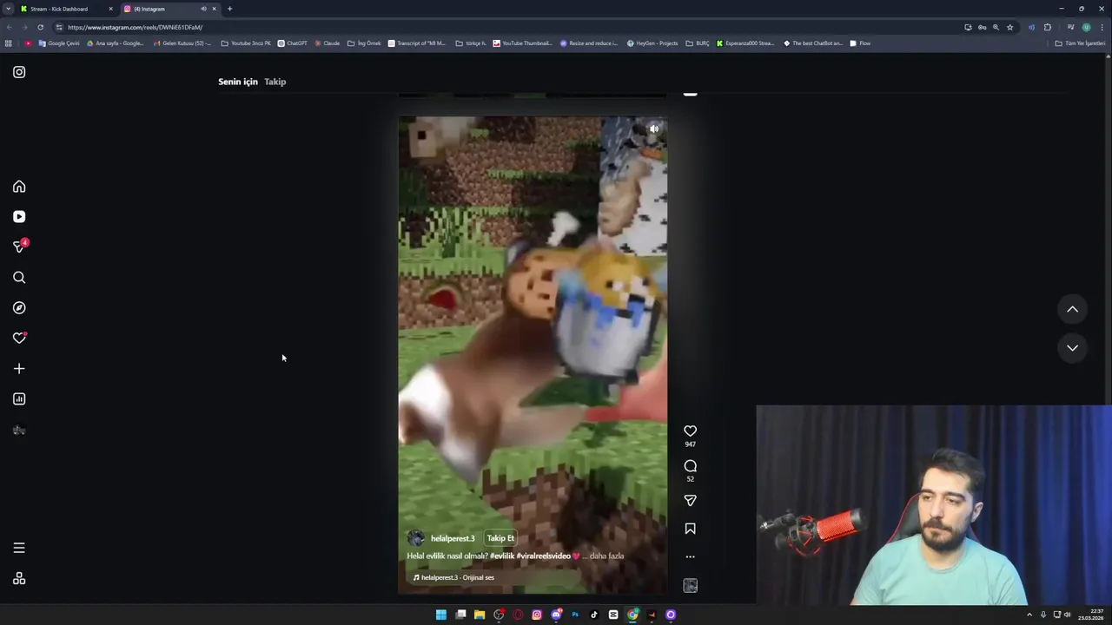
Task: Share the reel with paper plane icon
Action: pyautogui.click(x=690, y=501)
